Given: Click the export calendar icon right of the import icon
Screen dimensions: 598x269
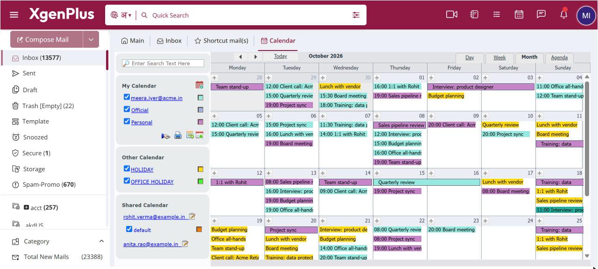Looking at the screenshot, I should point(199,135).
